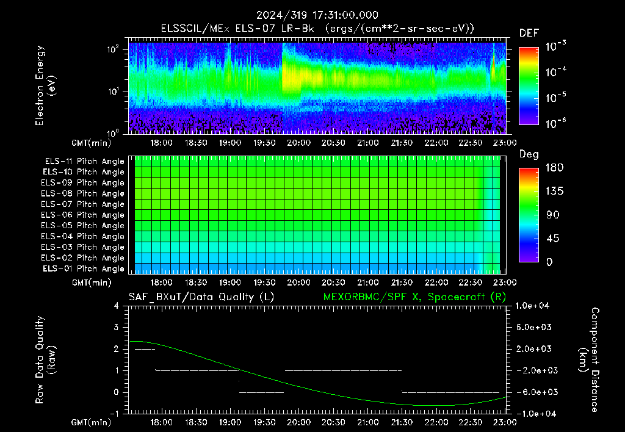Click 20:00 tick under electron spectrogram

point(299,143)
